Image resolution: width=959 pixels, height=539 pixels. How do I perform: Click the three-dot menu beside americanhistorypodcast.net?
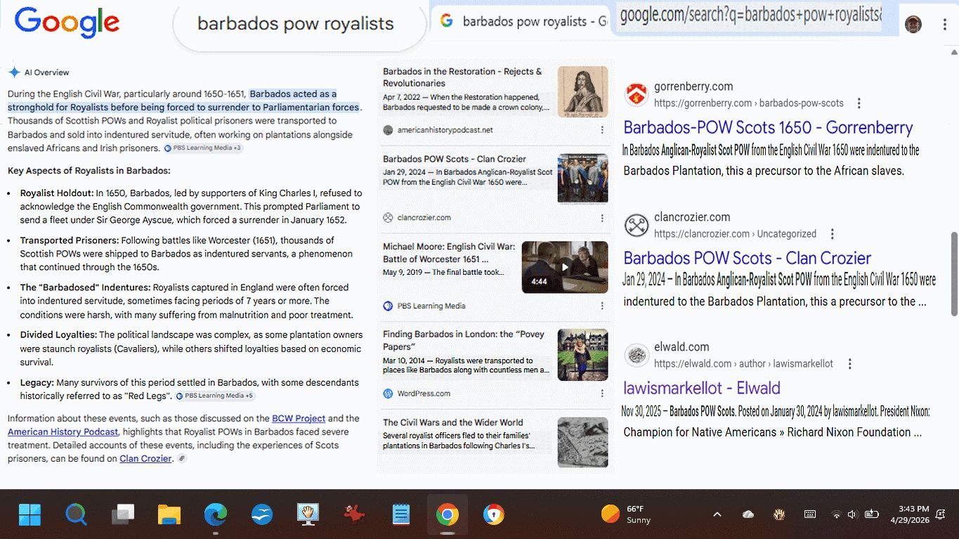pos(602,130)
